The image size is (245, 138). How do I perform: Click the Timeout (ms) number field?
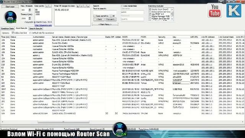pos(24,18)
